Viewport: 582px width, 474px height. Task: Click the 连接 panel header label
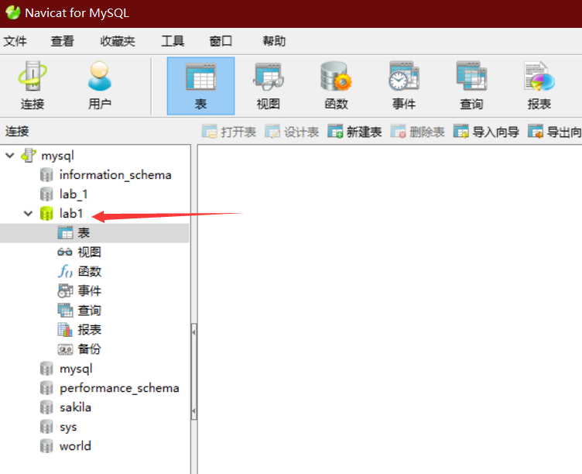pyautogui.click(x=17, y=132)
